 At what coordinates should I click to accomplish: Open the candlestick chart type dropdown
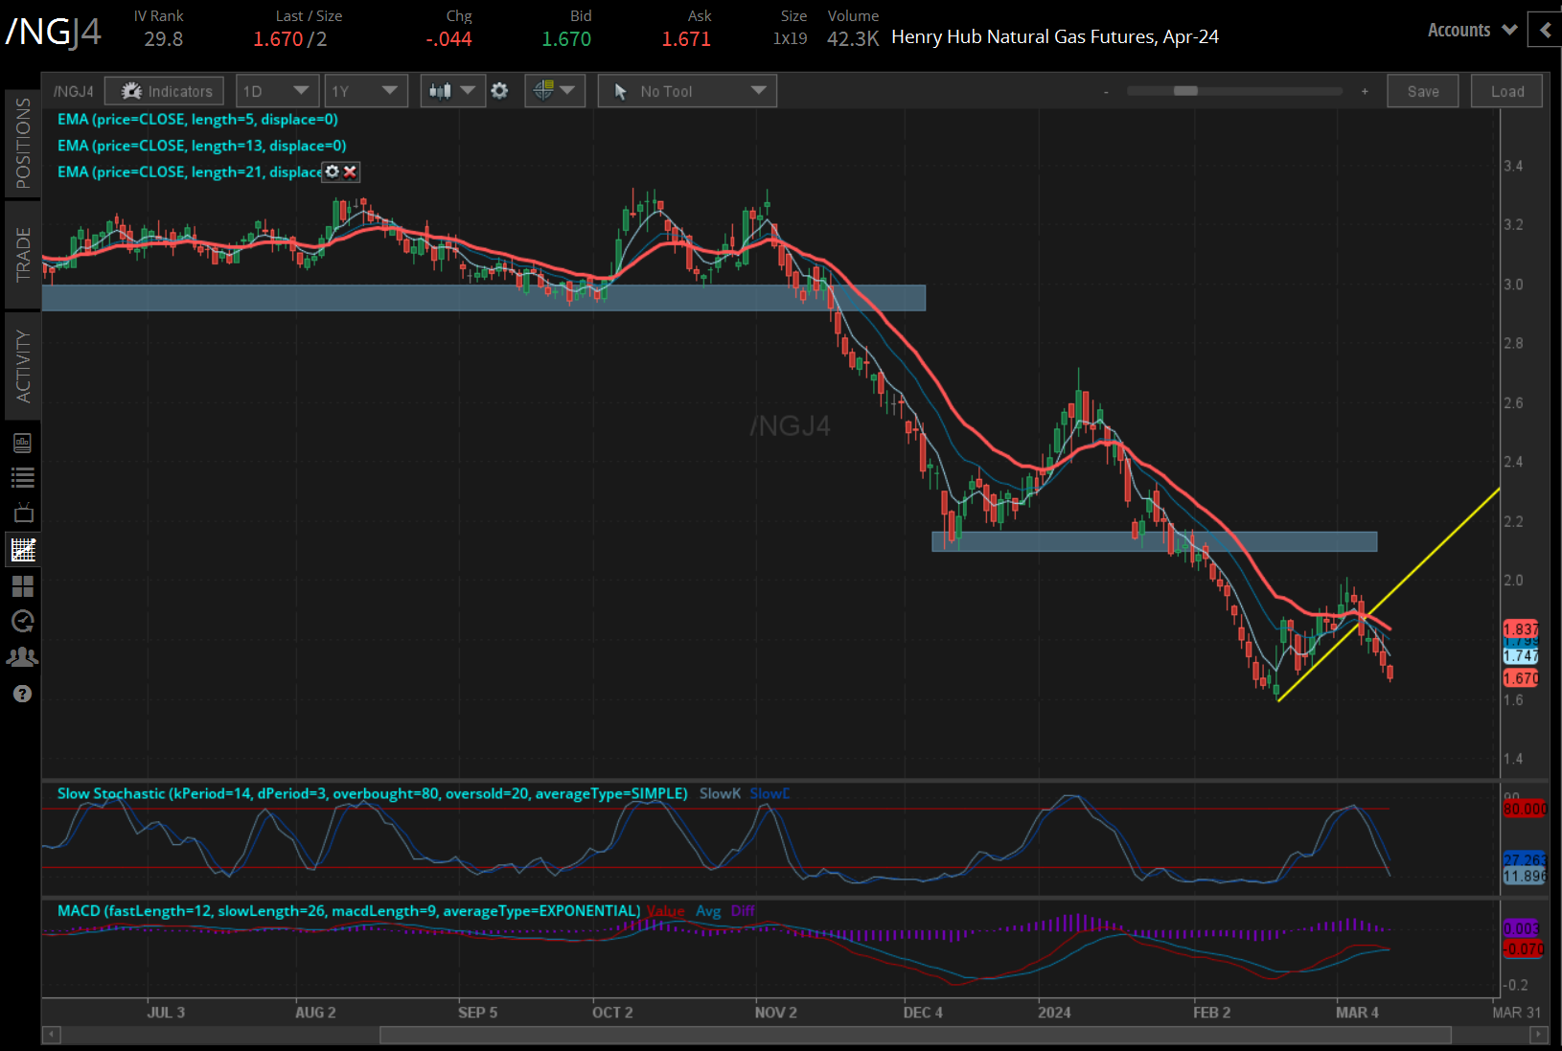[452, 91]
